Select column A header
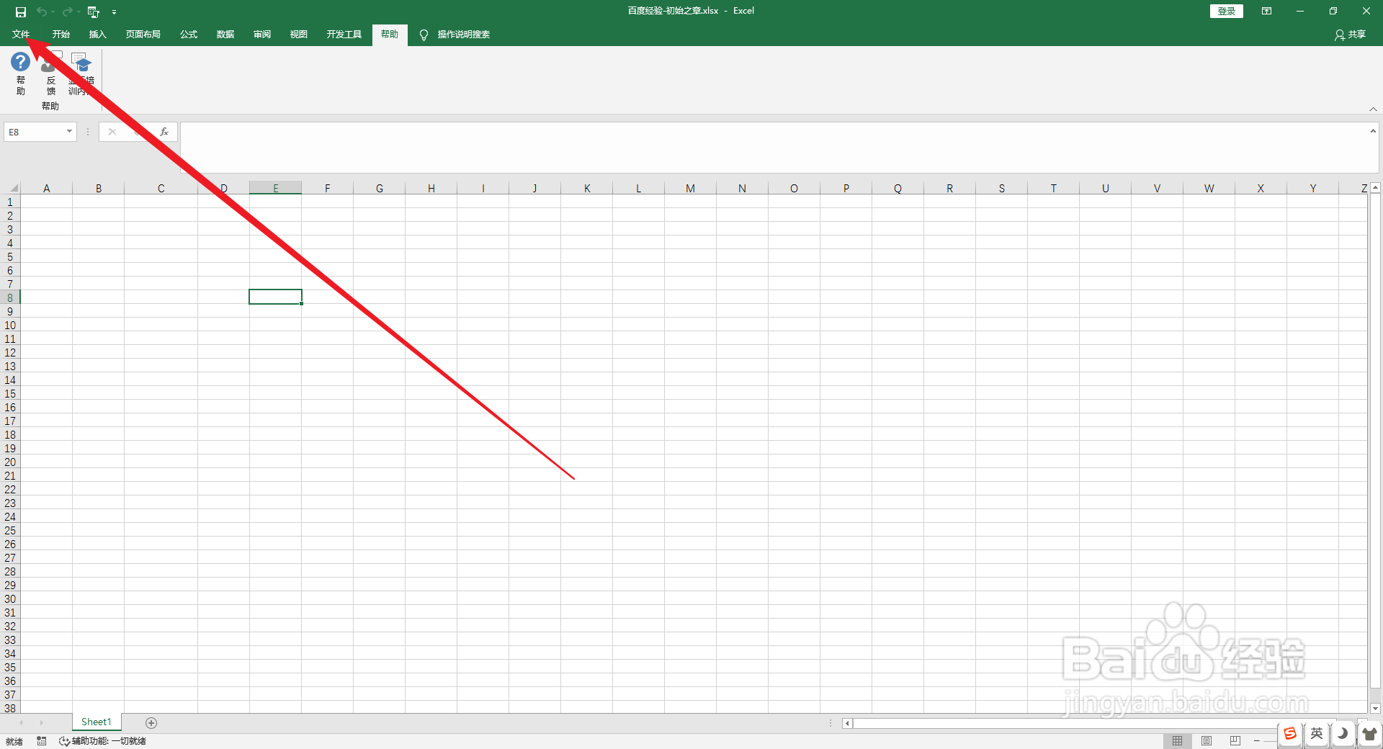The image size is (1383, 749). (47, 189)
